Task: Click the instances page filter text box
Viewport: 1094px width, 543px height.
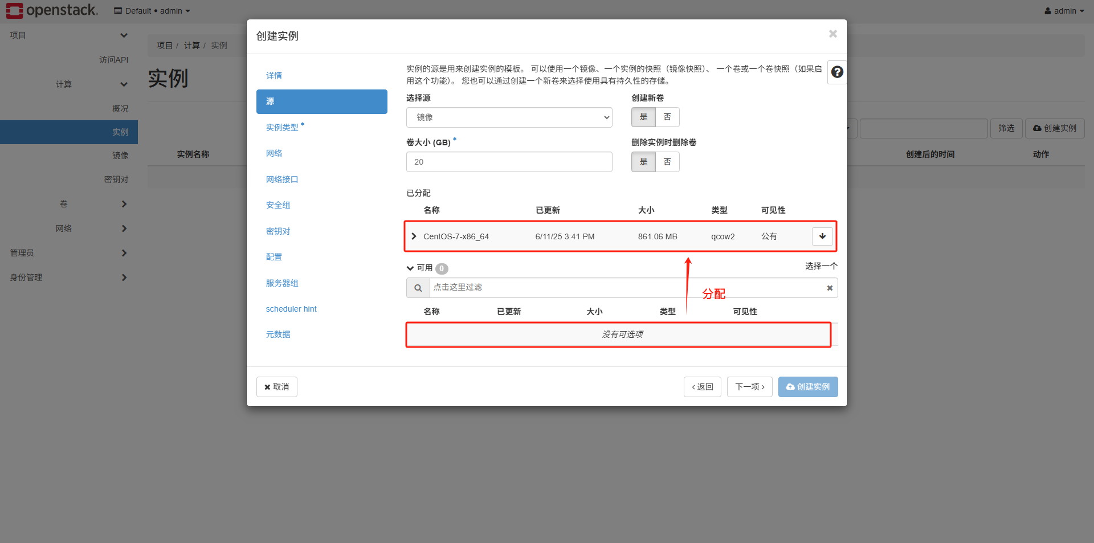Action: click(924, 128)
